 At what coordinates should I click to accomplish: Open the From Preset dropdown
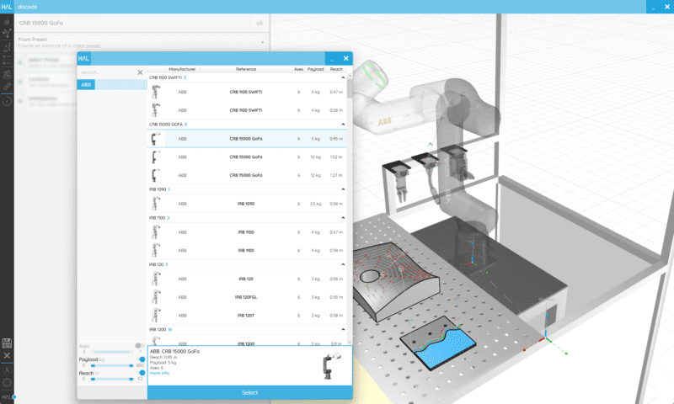coord(262,41)
